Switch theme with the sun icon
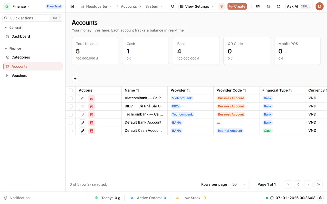This screenshot has height=204, width=327. pos(268,6)
